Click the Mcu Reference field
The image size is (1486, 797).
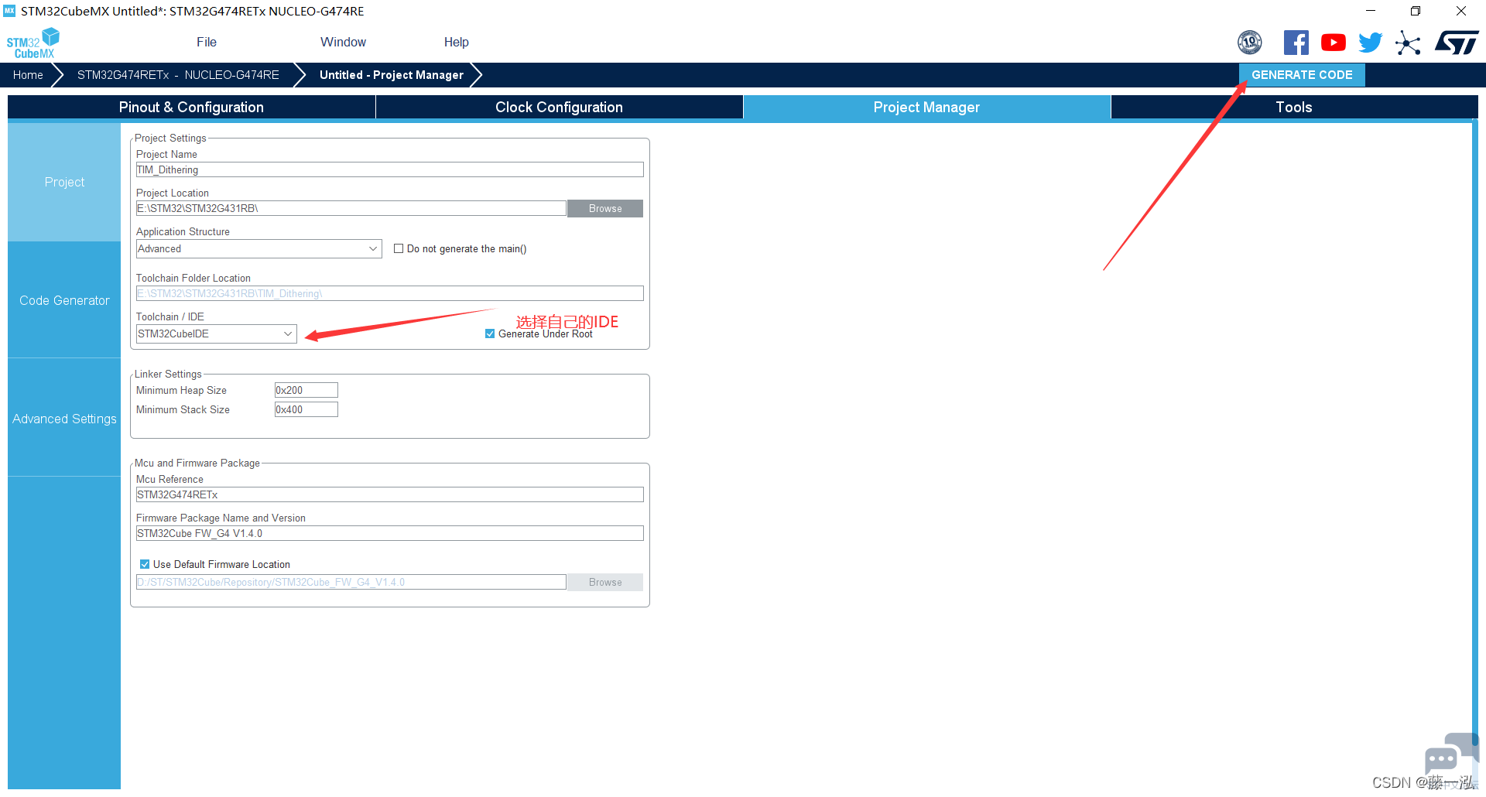click(x=390, y=494)
